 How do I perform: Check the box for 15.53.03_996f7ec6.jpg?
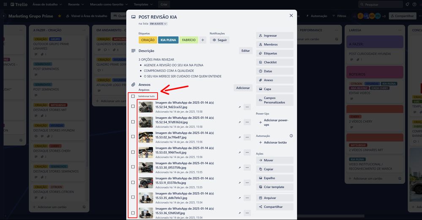(x=133, y=152)
